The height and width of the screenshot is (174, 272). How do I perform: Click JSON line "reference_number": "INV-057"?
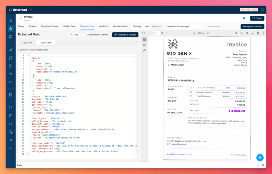click(48, 143)
